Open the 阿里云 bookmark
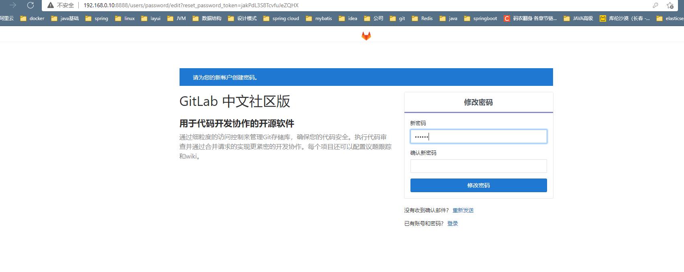The image size is (684, 272). click(7, 18)
